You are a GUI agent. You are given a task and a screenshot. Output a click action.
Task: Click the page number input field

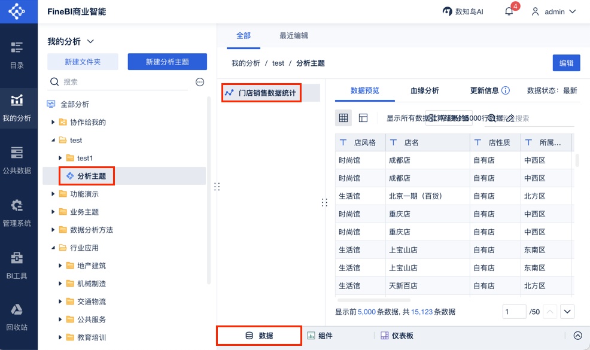point(514,312)
